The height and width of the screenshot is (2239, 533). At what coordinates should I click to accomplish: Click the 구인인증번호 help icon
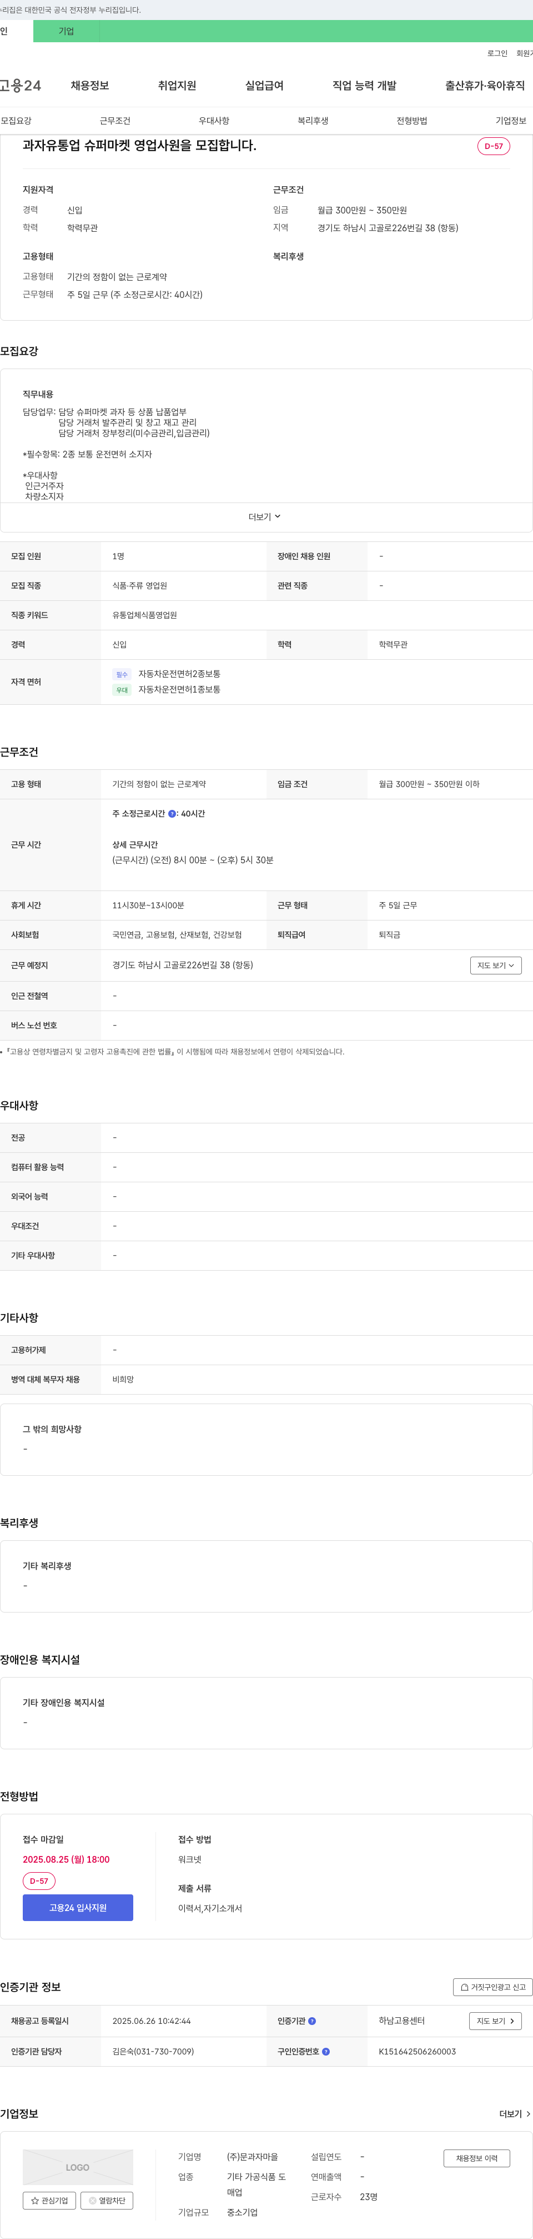point(326,2051)
